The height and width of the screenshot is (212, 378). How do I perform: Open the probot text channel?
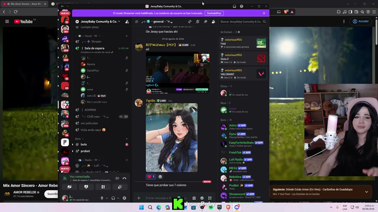[102, 151]
